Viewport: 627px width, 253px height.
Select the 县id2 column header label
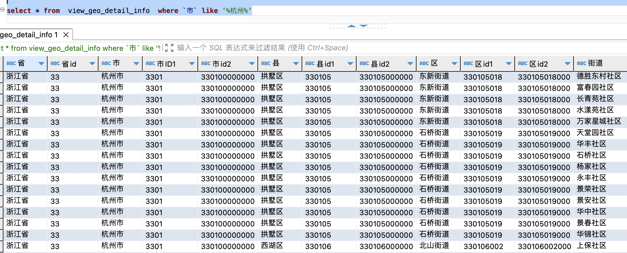(380, 64)
